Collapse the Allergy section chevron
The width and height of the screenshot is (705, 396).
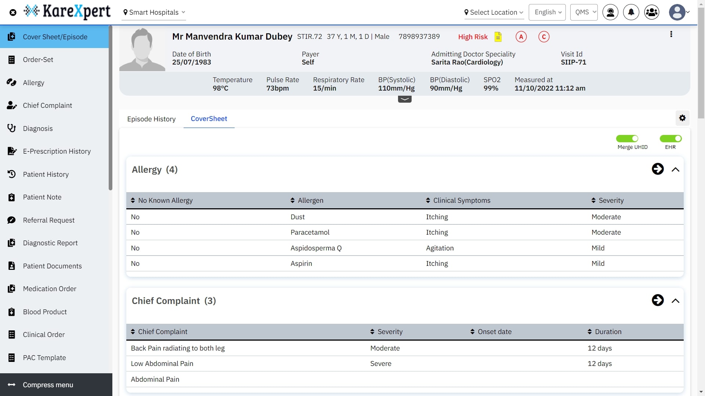(675, 169)
